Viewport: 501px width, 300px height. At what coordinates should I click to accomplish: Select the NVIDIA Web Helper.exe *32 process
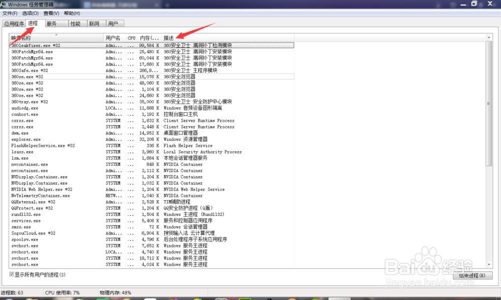(152, 189)
